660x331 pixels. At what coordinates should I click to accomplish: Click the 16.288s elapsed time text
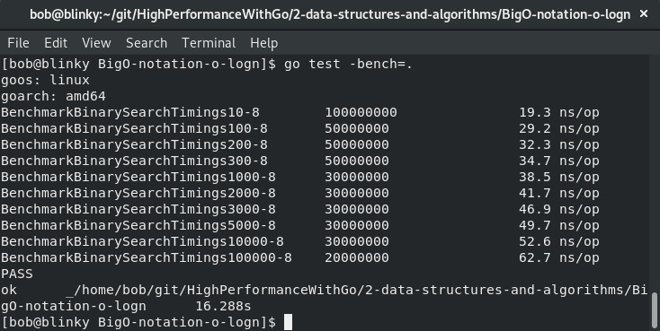(223, 306)
